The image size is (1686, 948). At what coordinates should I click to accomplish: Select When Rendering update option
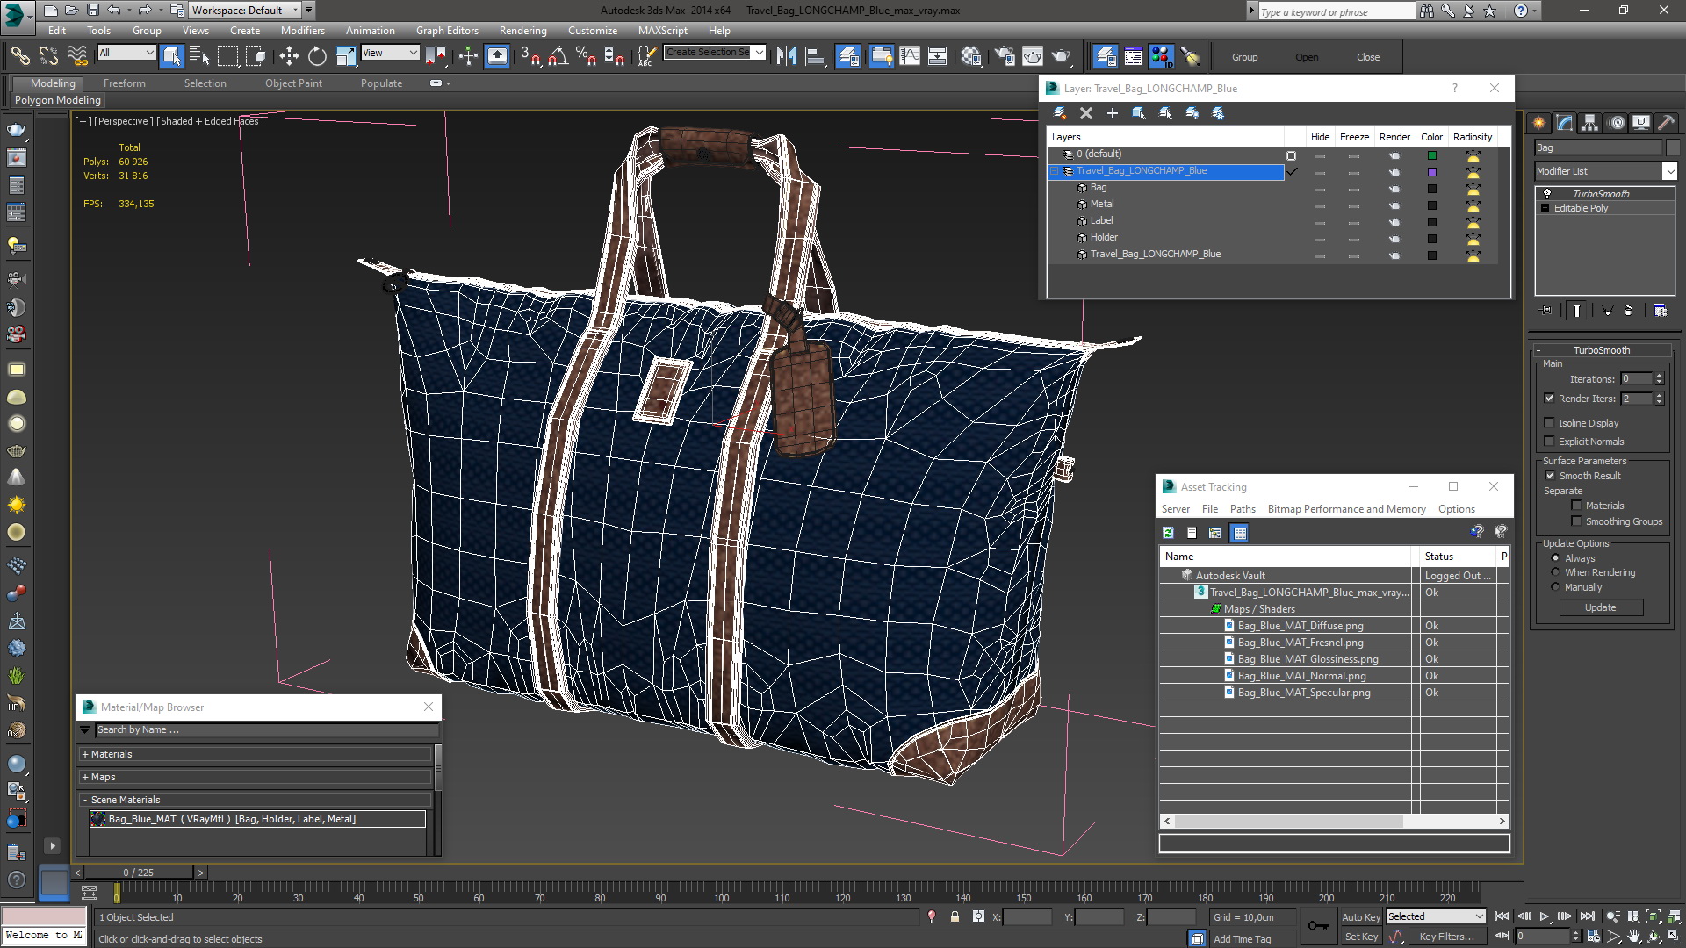pos(1556,572)
